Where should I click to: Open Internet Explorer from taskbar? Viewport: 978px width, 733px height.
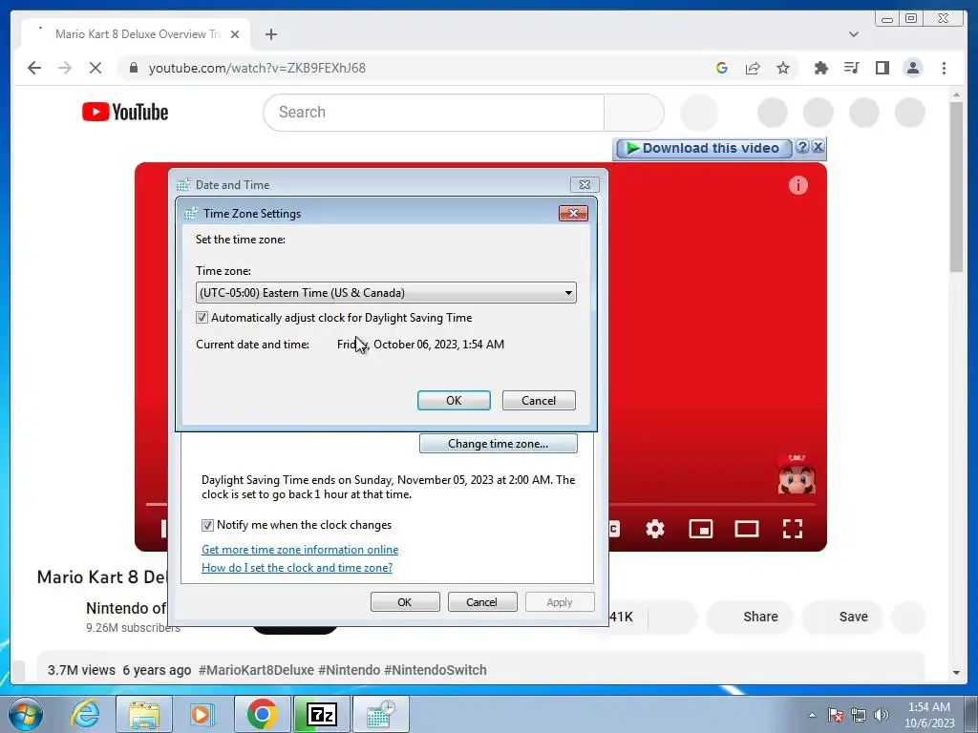85,714
